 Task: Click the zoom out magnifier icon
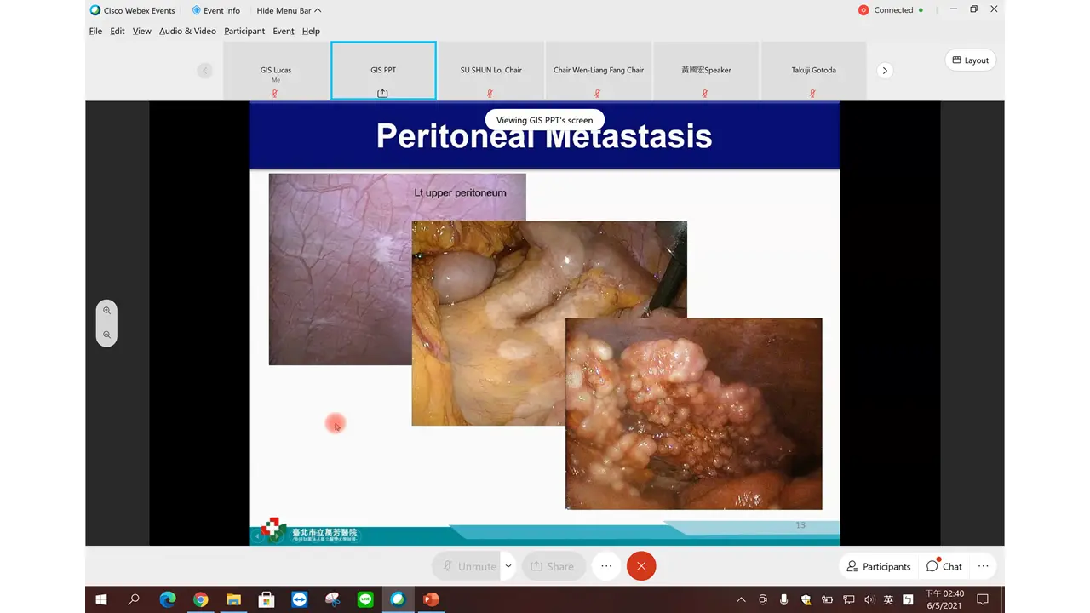pos(106,335)
